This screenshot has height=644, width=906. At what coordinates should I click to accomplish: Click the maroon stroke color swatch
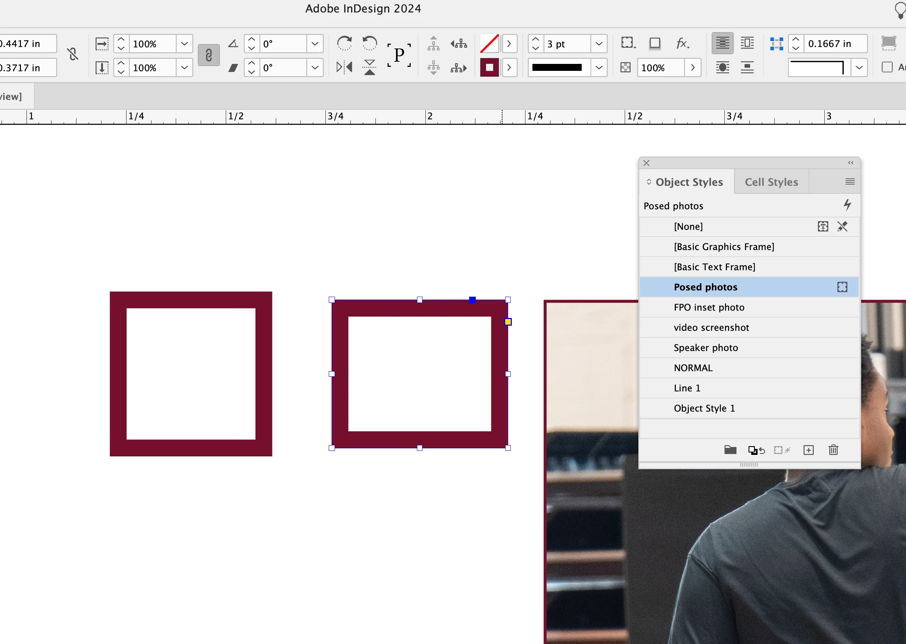pos(489,68)
